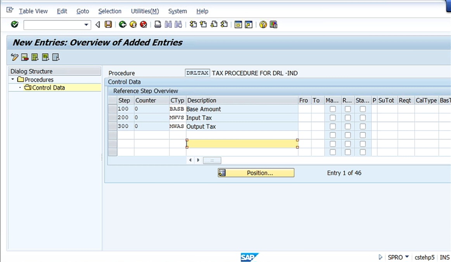Click the Find Next binoculars icon
The width and height of the screenshot is (451, 262).
[178, 24]
